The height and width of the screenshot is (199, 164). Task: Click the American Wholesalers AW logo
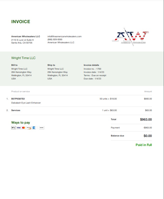tap(130, 37)
